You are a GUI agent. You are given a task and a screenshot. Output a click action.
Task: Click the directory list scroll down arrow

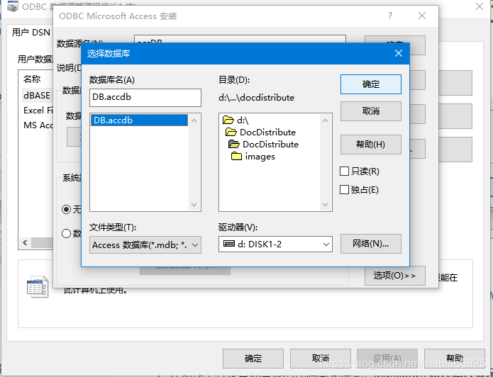[326, 205]
